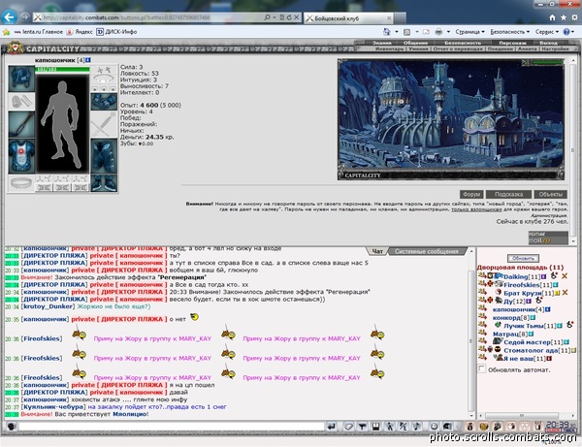This screenshot has height=447, width=582.
Task: Open the browser Tools gear icon
Action: point(574,17)
